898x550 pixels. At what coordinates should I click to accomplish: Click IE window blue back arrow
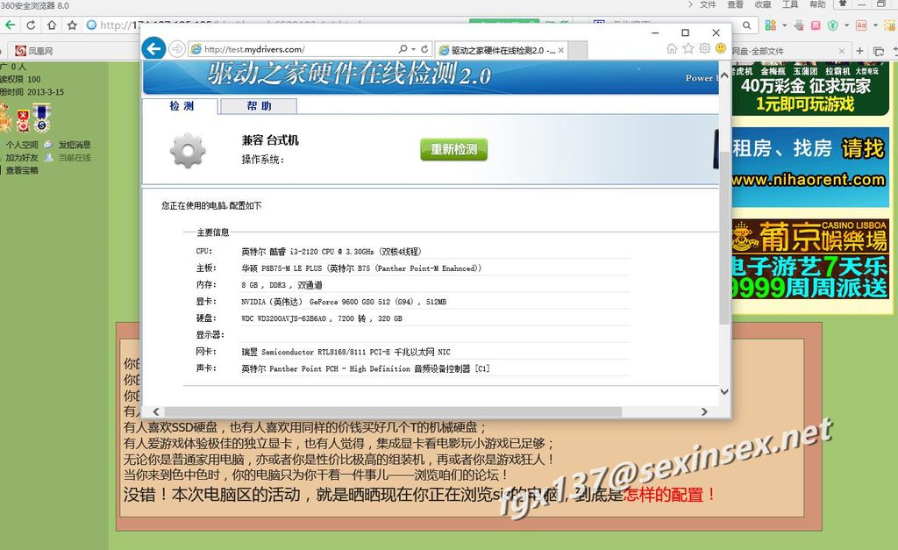[154, 49]
